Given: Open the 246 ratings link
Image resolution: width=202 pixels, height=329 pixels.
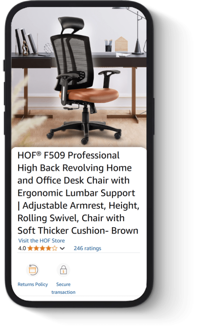Looking at the screenshot, I should [x=87, y=248].
